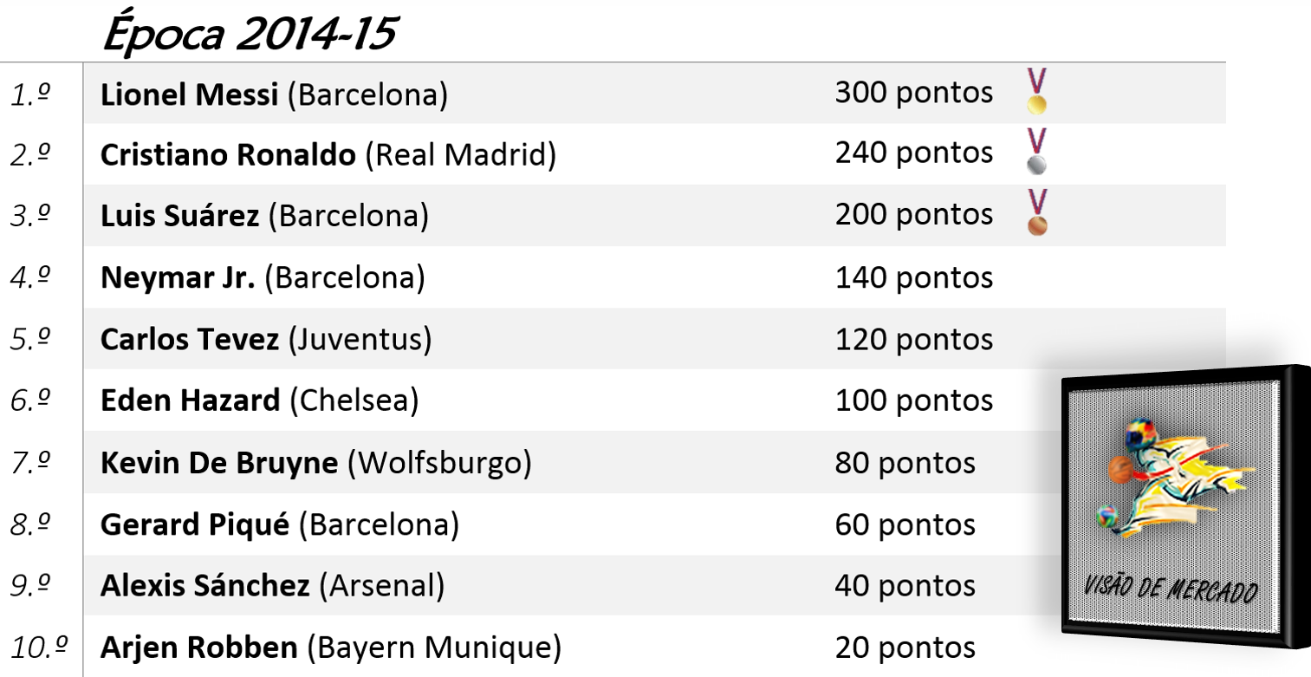Select Gerard Piqué row text
1311x677 pixels.
tap(279, 525)
